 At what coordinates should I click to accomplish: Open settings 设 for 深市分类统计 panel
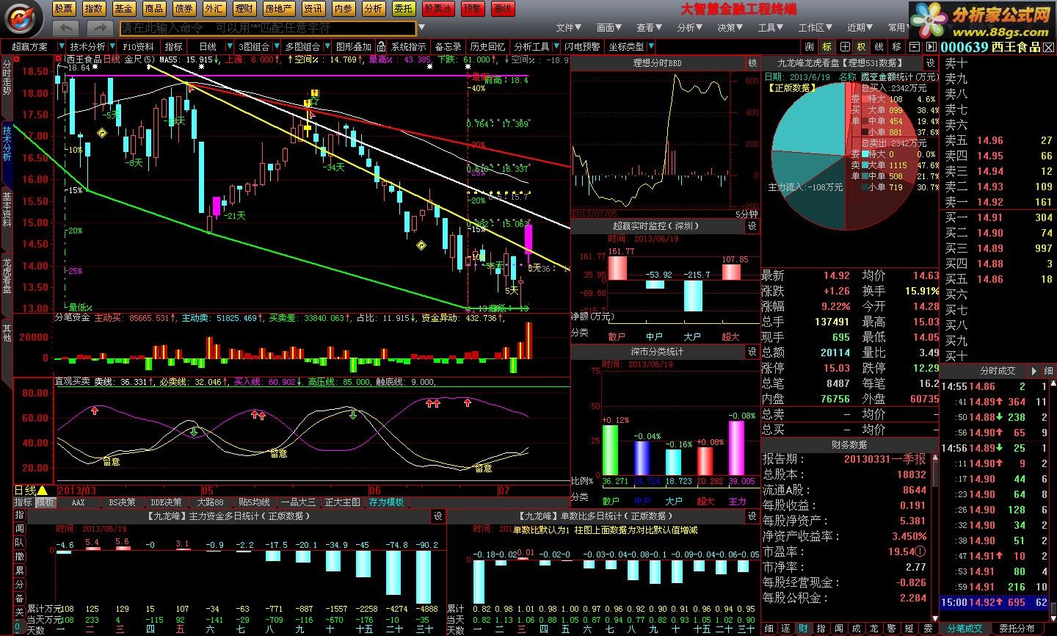click(752, 352)
